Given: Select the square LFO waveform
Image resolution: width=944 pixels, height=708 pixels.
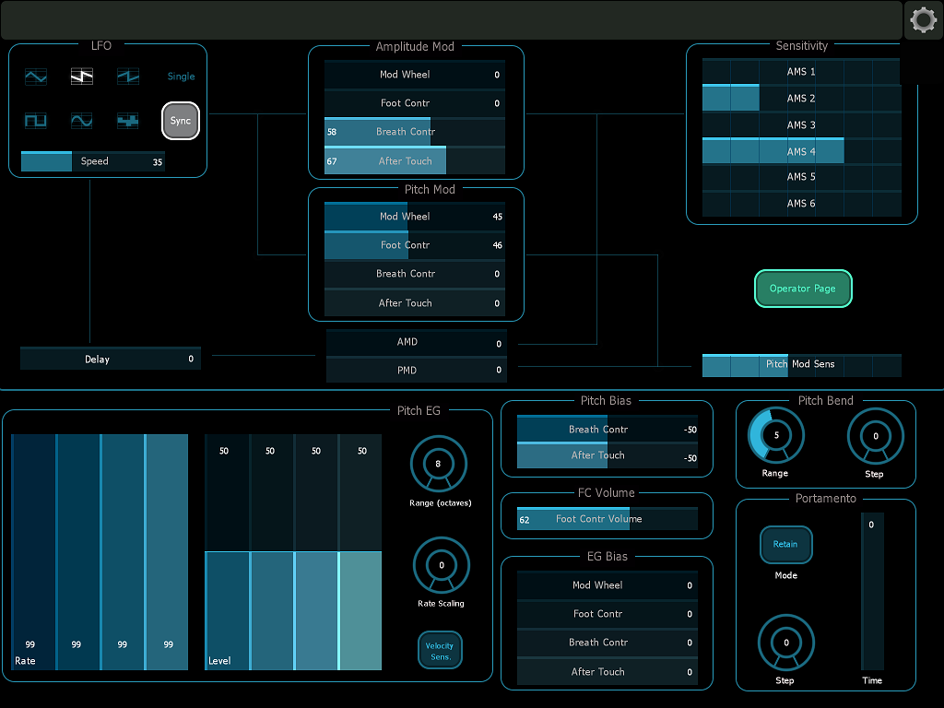Looking at the screenshot, I should pyautogui.click(x=35, y=121).
